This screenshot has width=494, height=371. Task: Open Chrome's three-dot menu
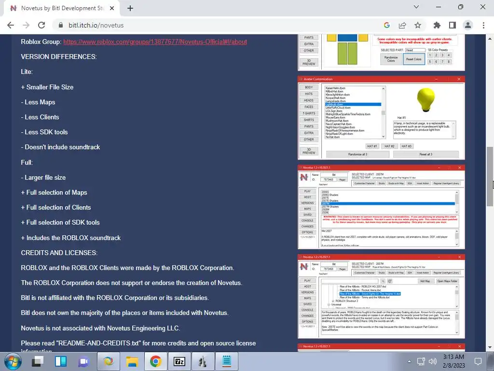483,25
